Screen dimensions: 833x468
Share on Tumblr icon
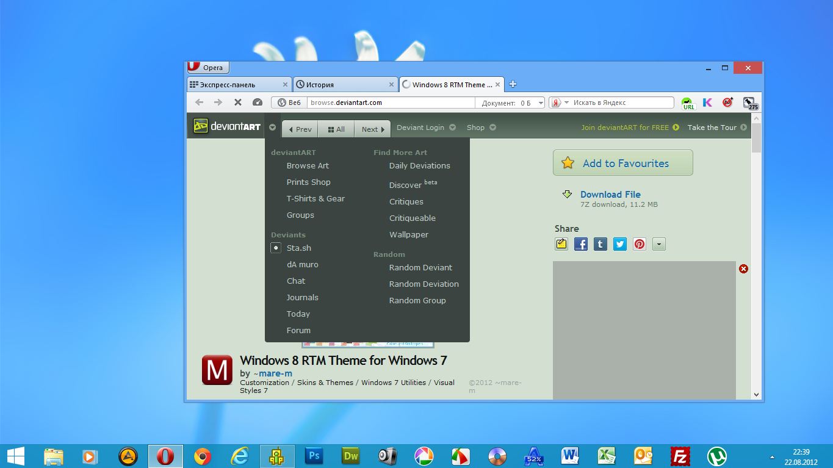click(x=600, y=244)
